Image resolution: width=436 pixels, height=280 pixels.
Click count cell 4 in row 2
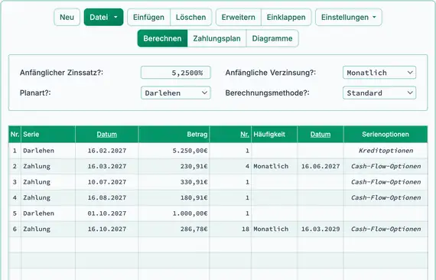[x=230, y=166]
